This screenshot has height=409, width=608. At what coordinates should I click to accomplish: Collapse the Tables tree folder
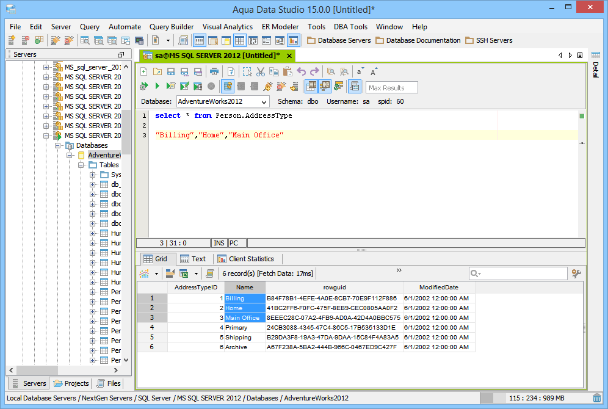point(81,165)
